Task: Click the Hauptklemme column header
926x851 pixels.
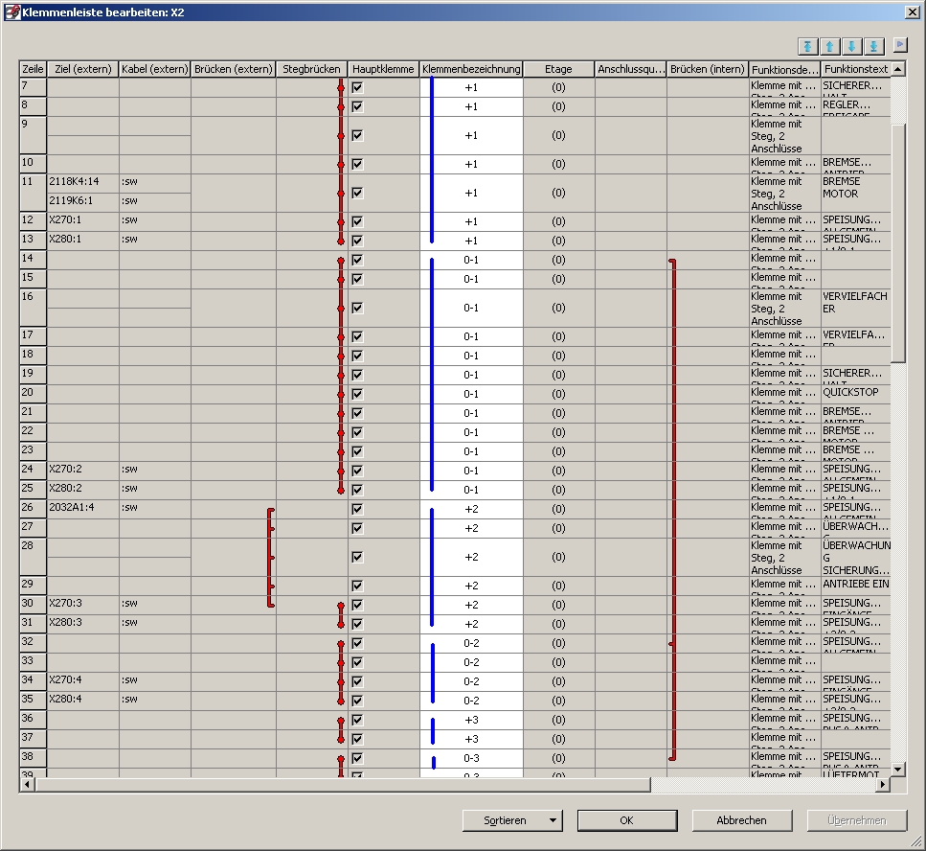Action: point(383,69)
